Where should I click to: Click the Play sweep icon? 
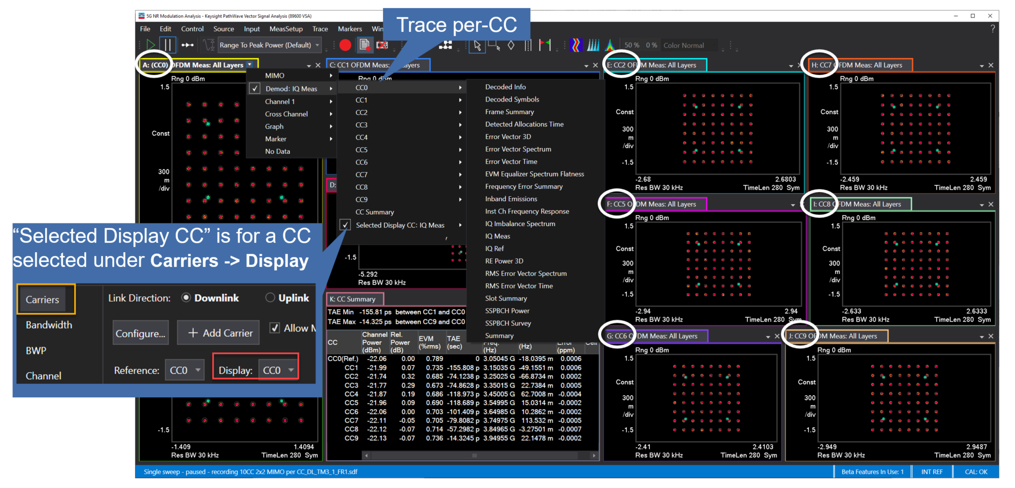click(151, 45)
